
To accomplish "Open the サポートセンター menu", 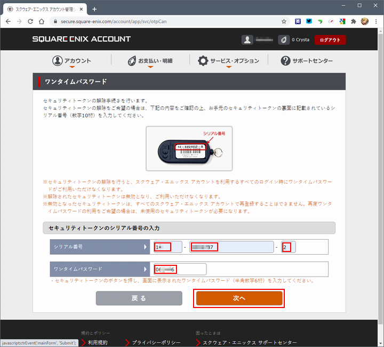I will click(x=307, y=61).
